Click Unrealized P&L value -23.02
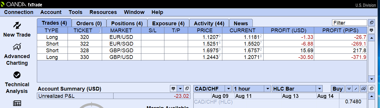Viewport: 380px width, 108px height. (x=181, y=96)
